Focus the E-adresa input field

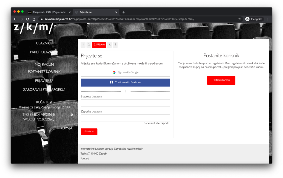[125, 103]
